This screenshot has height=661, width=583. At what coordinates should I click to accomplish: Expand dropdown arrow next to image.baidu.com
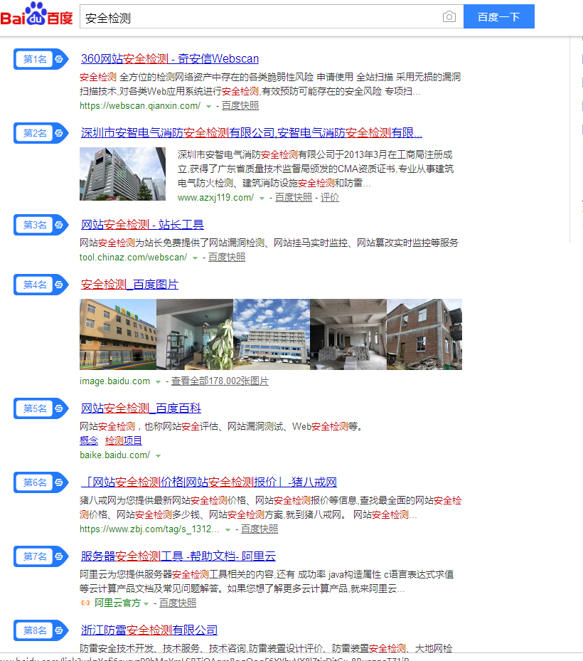158,382
